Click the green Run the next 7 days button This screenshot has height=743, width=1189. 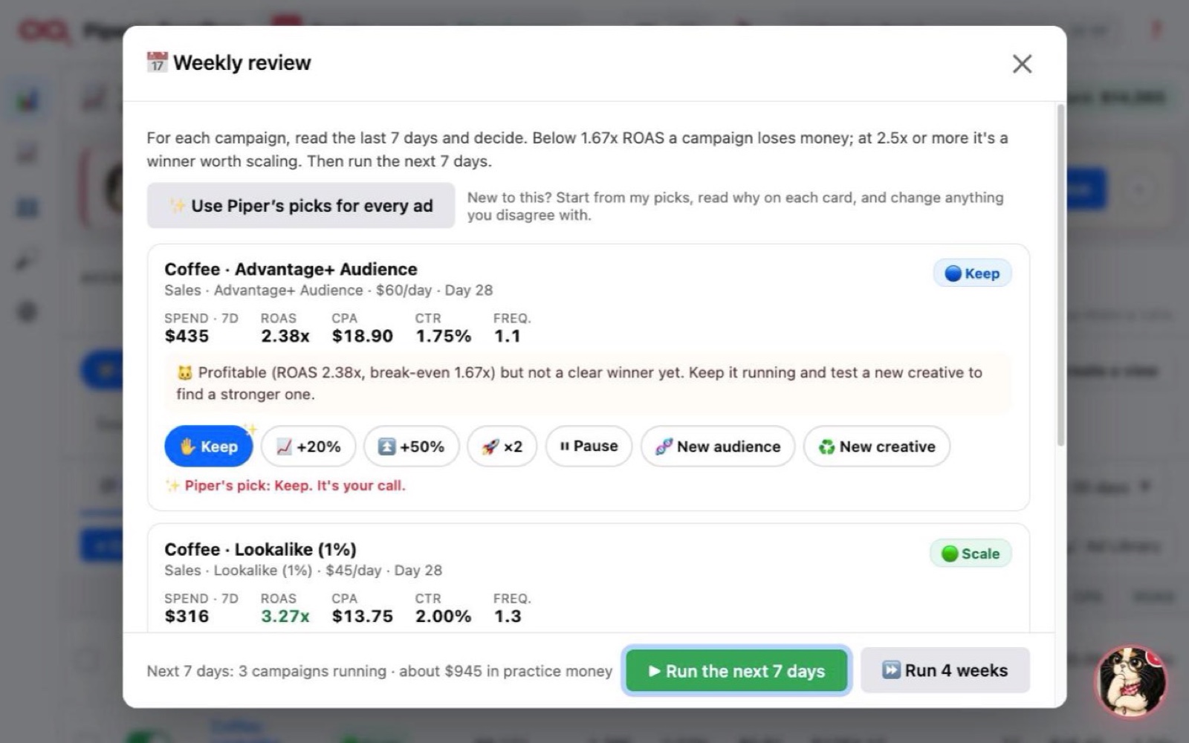736,671
